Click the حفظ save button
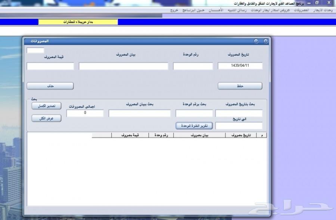Image resolution: width=336 pixels, height=220 pixels. coord(240,86)
